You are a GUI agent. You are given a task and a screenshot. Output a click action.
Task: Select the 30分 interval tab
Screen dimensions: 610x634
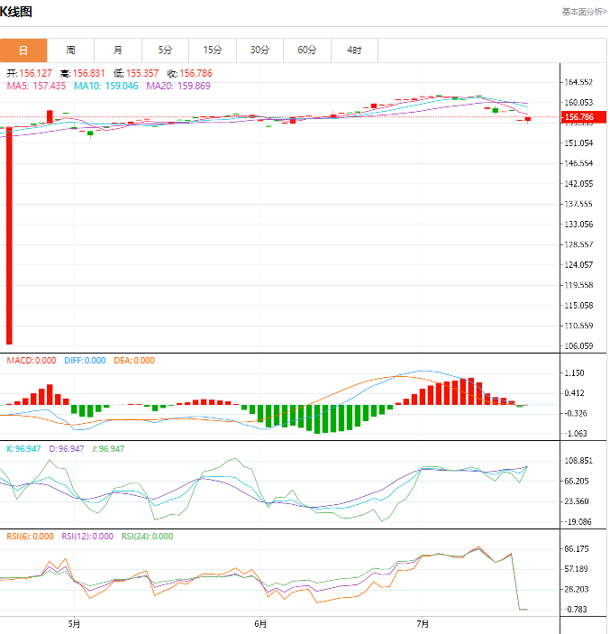pyautogui.click(x=259, y=51)
